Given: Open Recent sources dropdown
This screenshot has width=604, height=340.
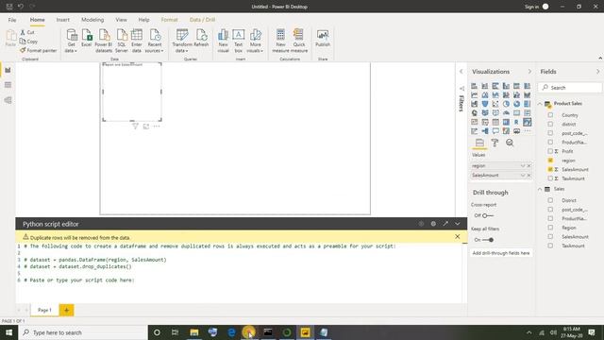Looking at the screenshot, I should [154, 41].
